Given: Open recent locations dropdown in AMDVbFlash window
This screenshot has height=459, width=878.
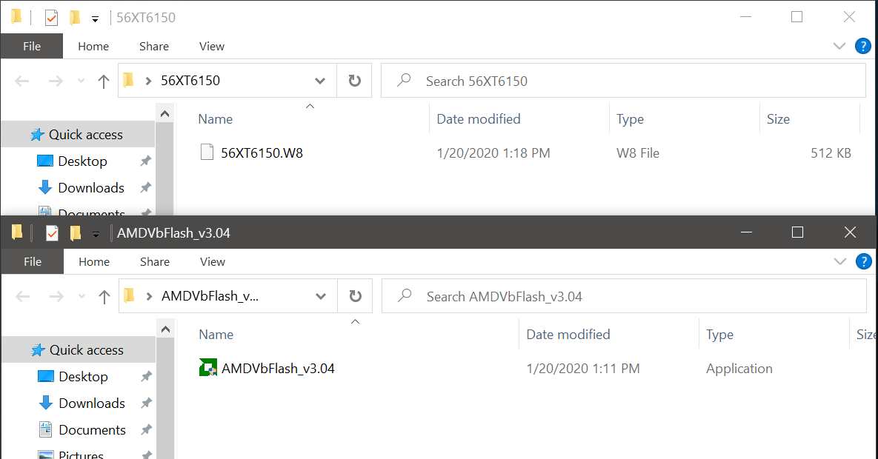Looking at the screenshot, I should coord(82,297).
